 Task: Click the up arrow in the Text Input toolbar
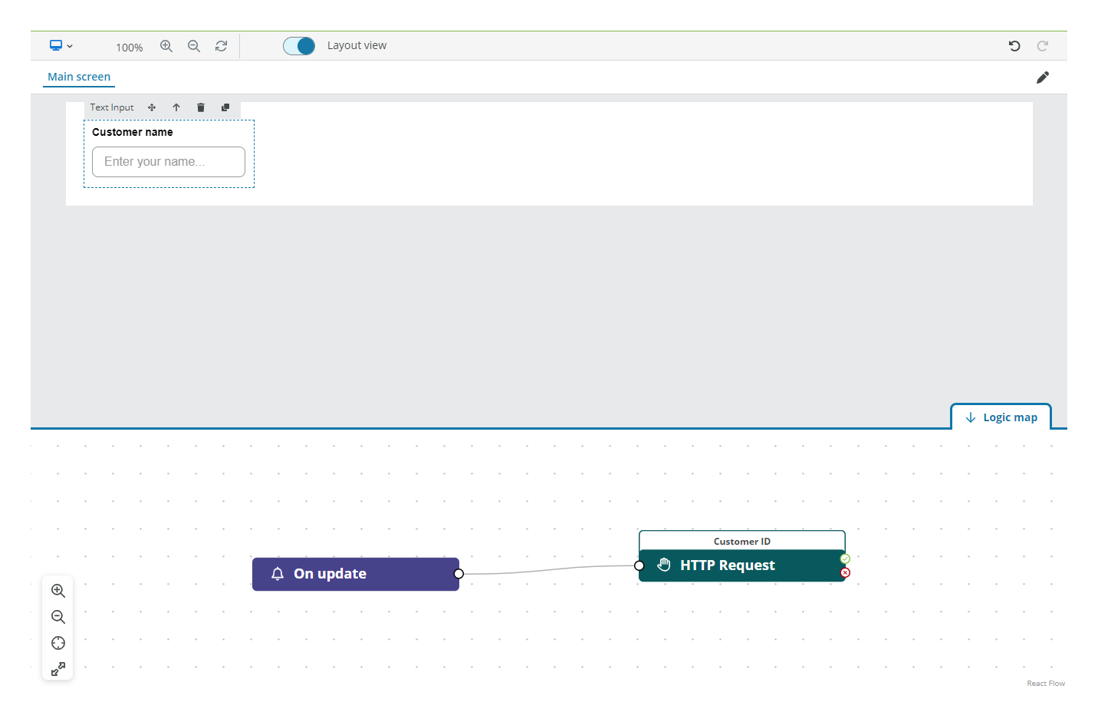click(176, 107)
